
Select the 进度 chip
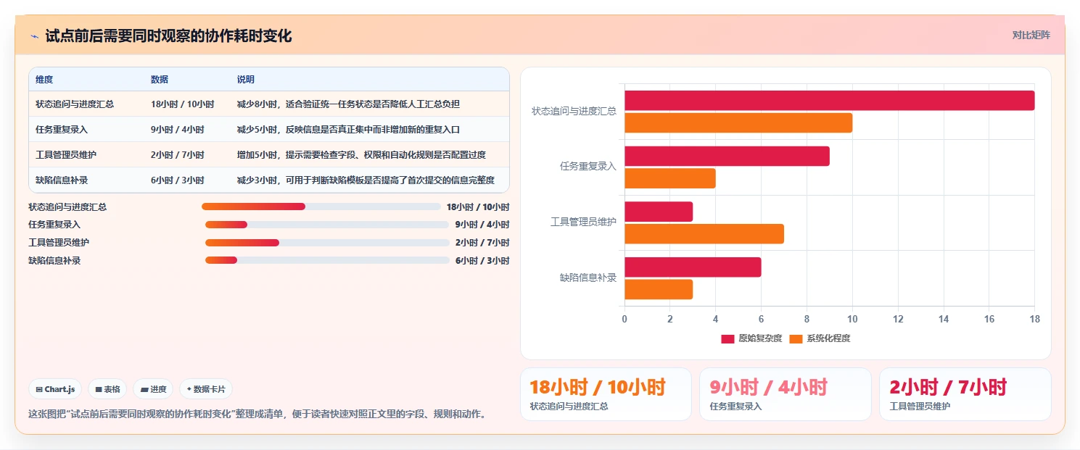pyautogui.click(x=153, y=389)
